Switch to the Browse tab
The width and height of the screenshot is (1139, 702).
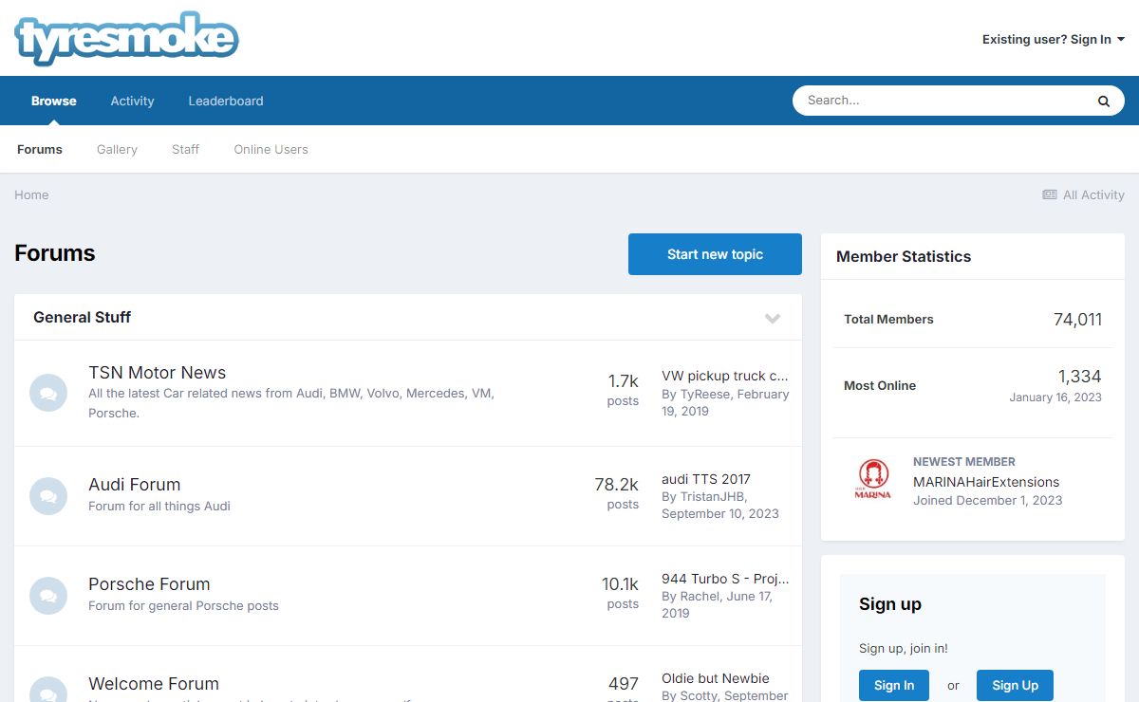(x=54, y=101)
